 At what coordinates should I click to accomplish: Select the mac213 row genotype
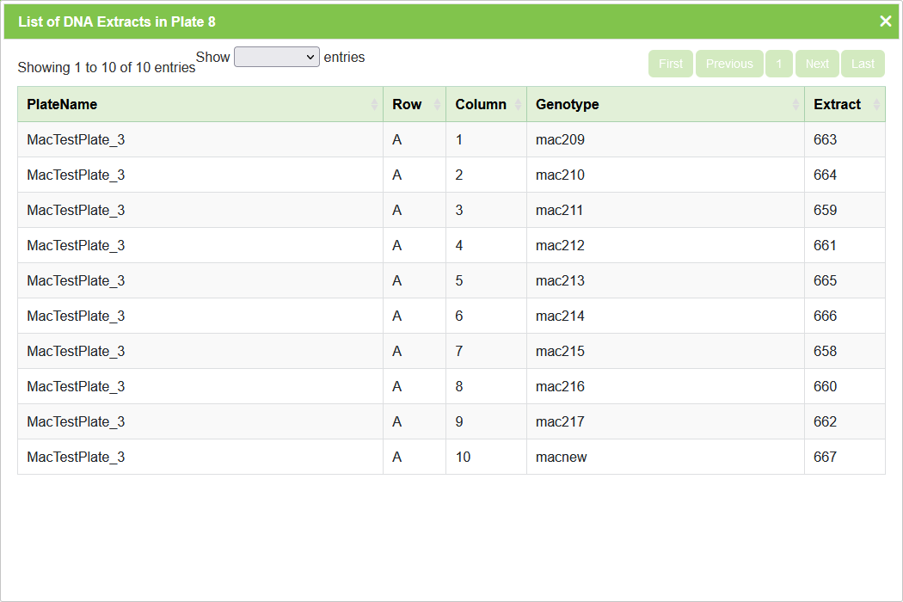pos(560,280)
